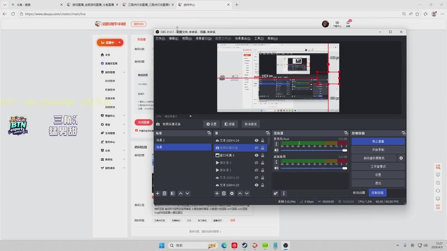The height and width of the screenshot is (251, 447).
Task: Remove the selected source with the trash icon
Action: (x=224, y=193)
